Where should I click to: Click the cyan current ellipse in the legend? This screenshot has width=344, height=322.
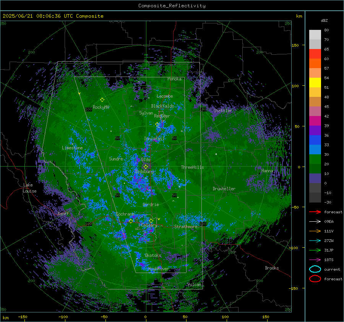pos(315,269)
